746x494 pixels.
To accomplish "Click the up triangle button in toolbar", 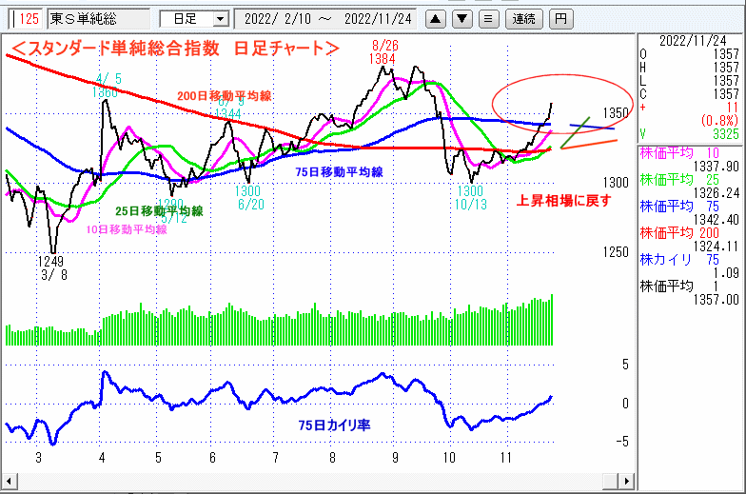I will (x=435, y=18).
